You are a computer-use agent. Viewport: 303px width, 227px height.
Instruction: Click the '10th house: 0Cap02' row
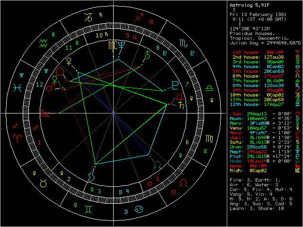coord(265,95)
